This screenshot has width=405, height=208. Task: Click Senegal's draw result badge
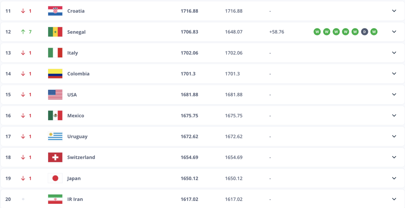(364, 32)
